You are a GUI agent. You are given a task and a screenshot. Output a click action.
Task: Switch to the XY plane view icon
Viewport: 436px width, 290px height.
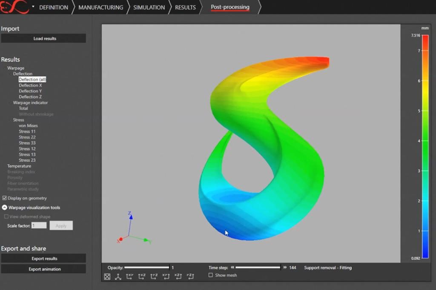point(129,277)
